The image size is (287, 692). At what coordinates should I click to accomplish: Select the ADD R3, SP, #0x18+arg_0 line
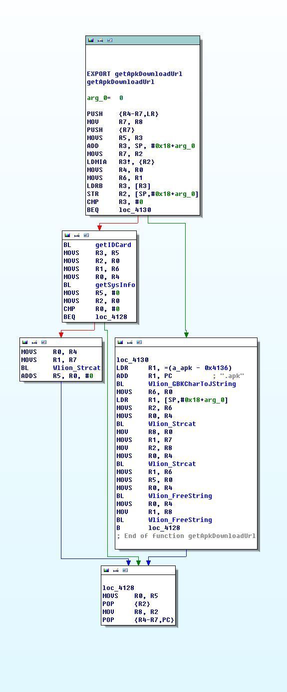tap(141, 146)
